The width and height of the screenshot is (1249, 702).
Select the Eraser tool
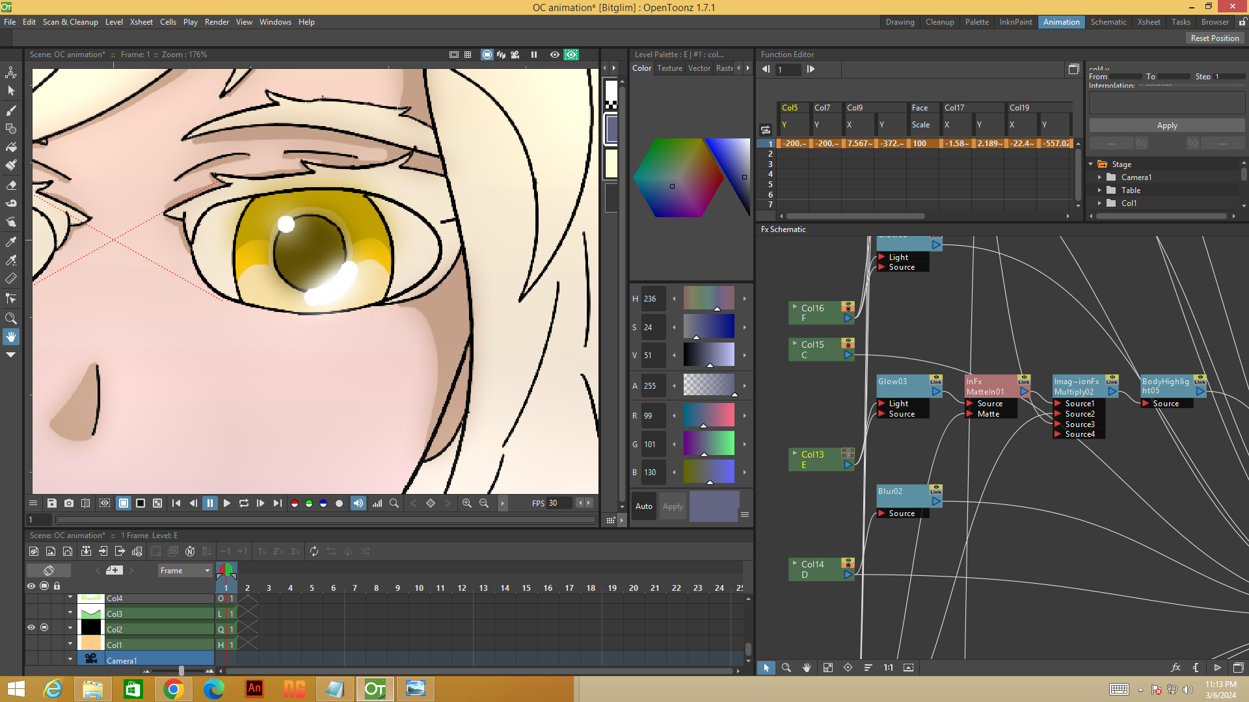[11, 185]
